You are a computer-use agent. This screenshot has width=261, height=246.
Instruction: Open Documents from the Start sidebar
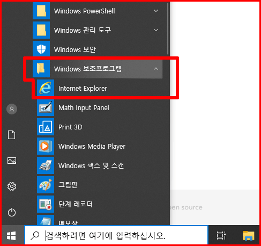12,135
